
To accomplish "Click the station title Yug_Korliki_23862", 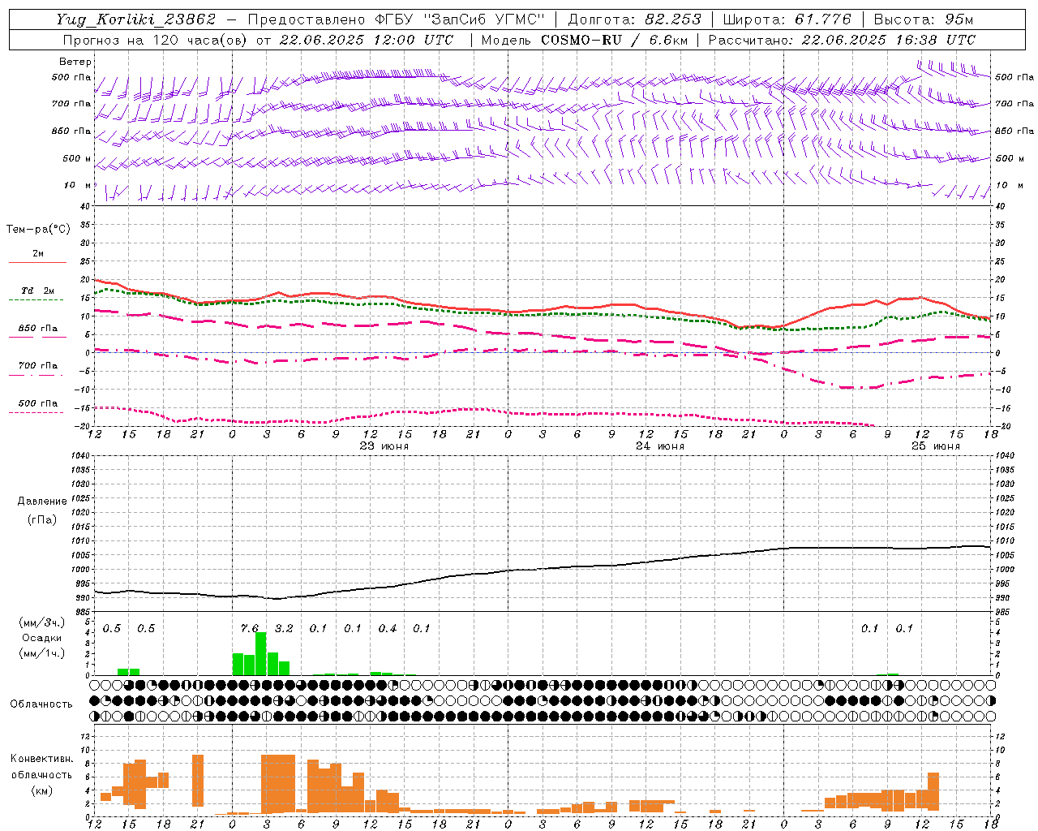I will 135,19.
